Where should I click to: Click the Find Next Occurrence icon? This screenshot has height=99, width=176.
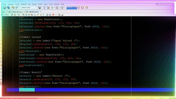click(29, 15)
